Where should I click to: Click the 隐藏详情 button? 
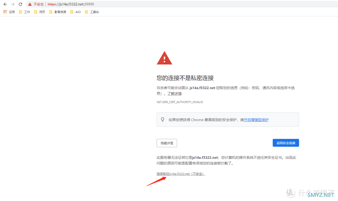167,143
